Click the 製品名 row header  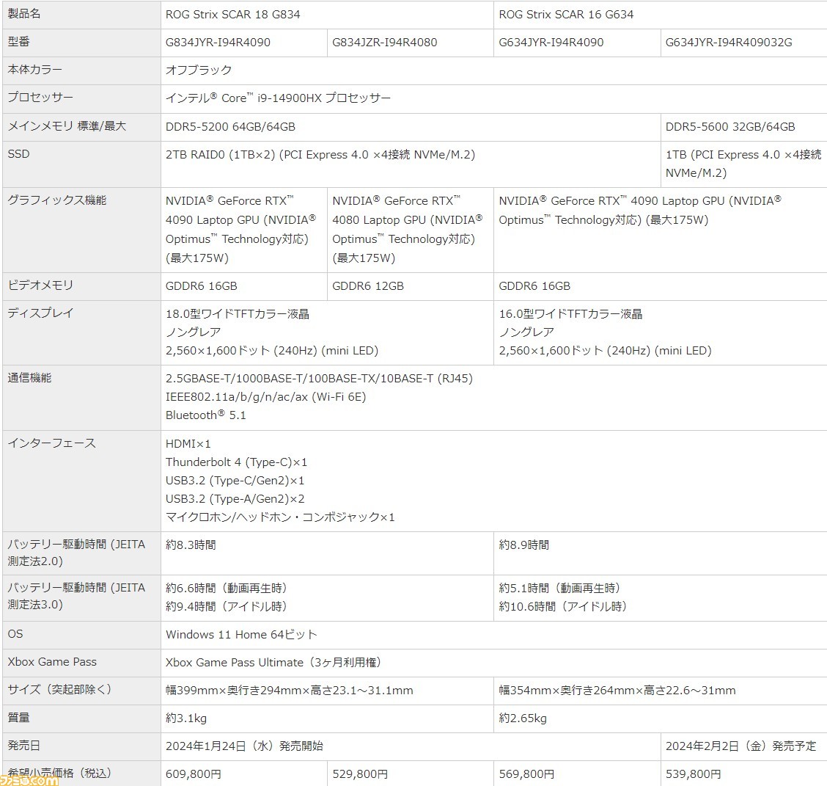[82, 14]
